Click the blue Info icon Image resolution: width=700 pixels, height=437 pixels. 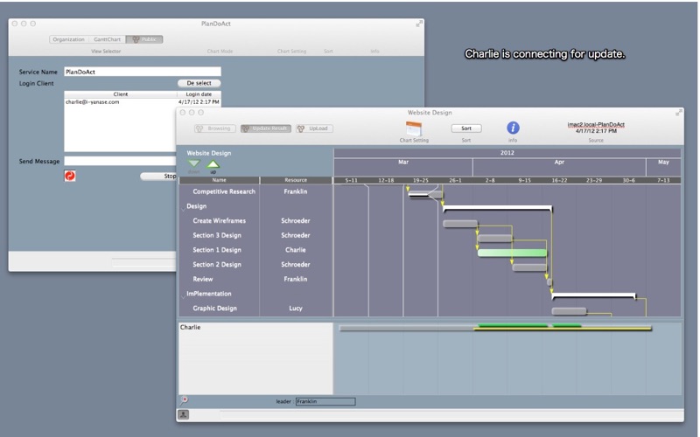(x=513, y=128)
